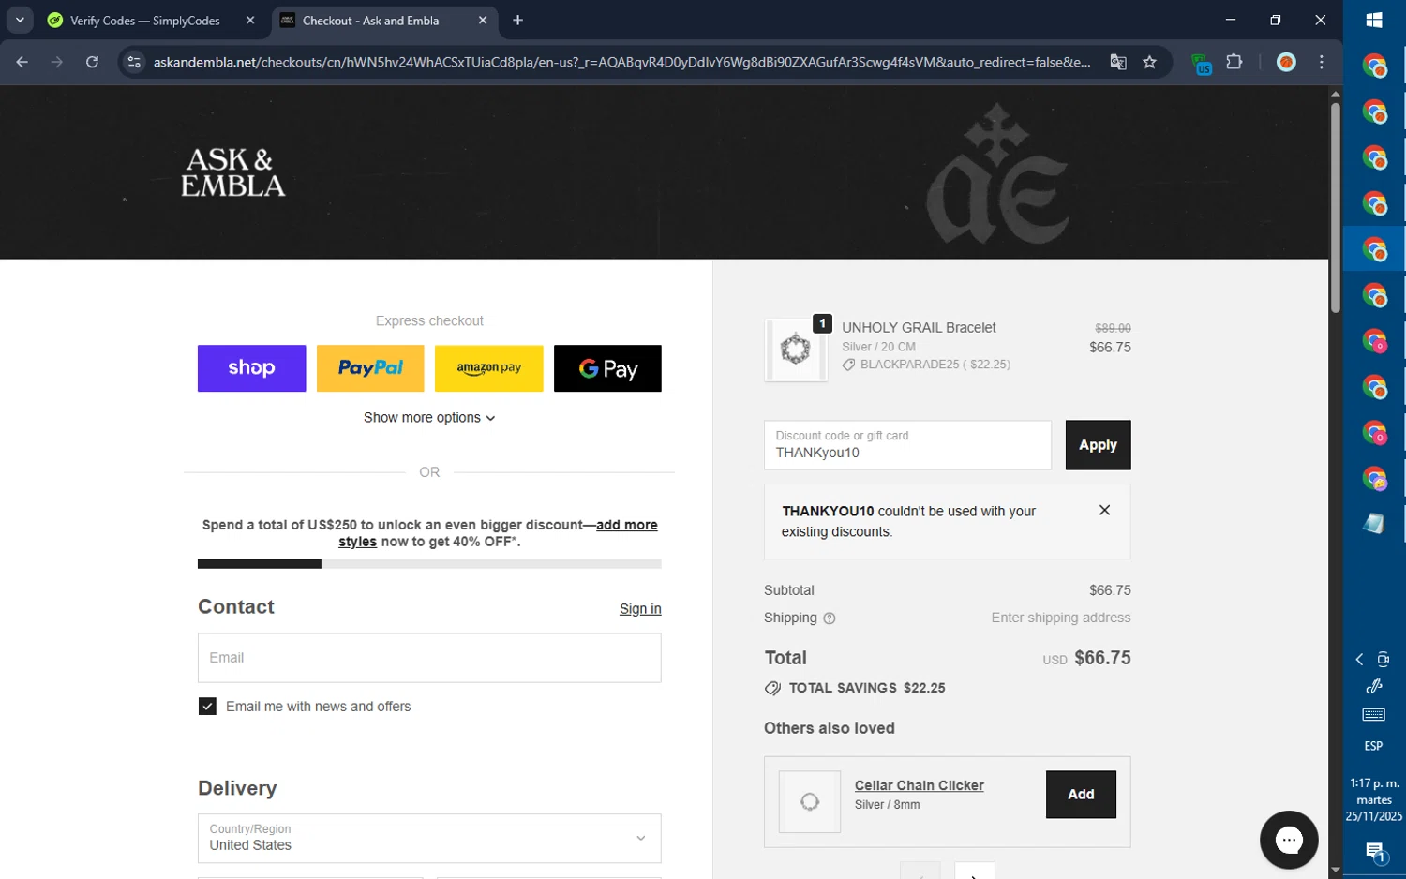Viewport: 1406px width, 879px height.
Task: Open the pen workspace icon in tray
Action: tap(1374, 686)
